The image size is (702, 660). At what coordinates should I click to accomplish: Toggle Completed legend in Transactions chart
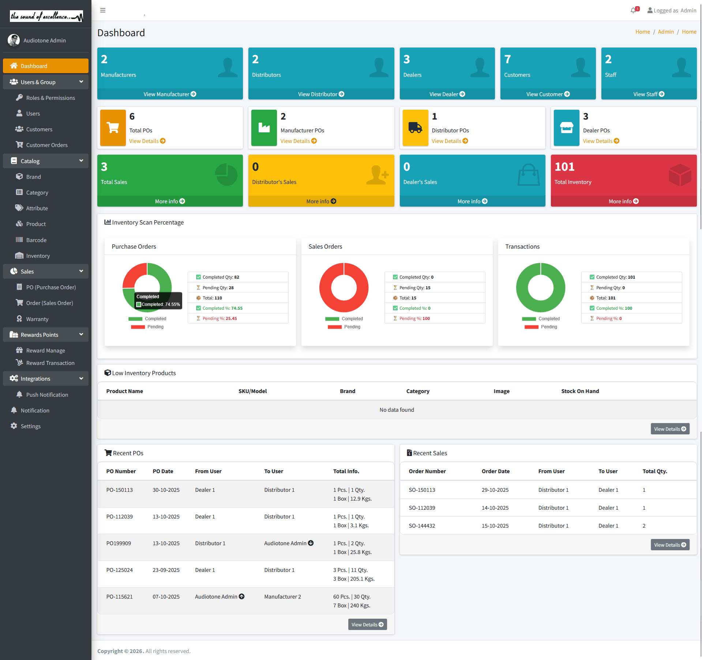point(541,319)
